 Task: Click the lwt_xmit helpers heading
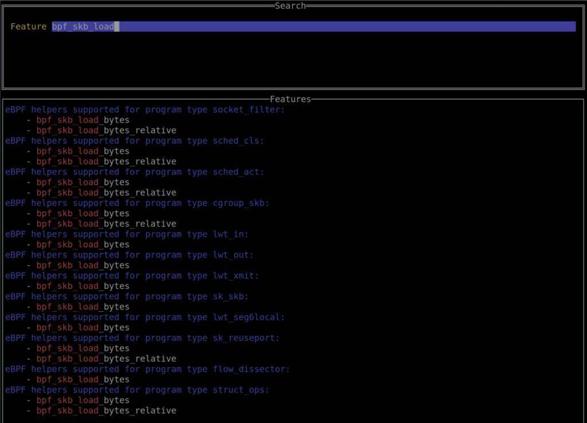pyautogui.click(x=132, y=276)
